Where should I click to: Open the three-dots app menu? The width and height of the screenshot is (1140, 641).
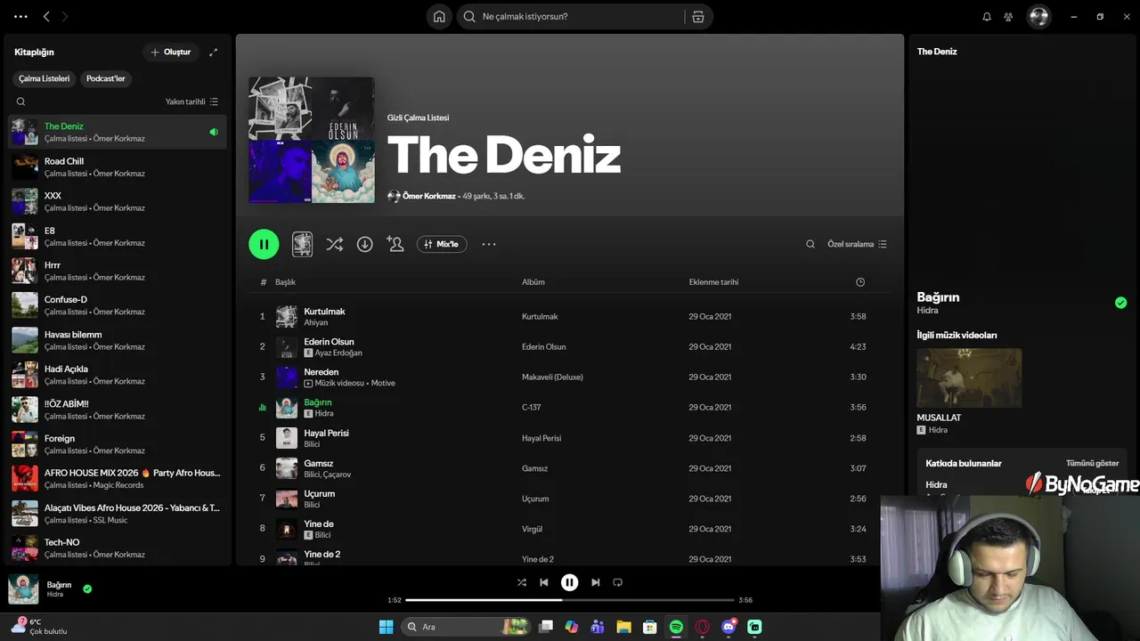pyautogui.click(x=20, y=16)
